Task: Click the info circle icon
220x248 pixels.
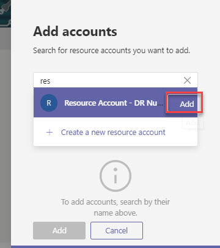Action: (x=116, y=176)
